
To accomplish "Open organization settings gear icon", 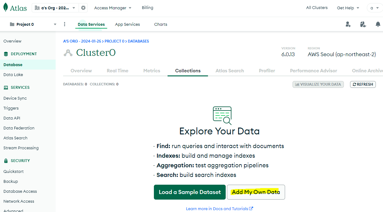I will click(83, 8).
